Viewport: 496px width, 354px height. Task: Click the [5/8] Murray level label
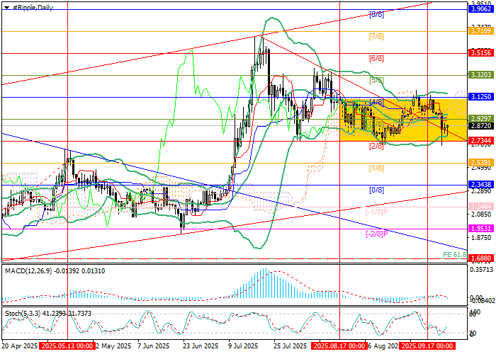376,80
